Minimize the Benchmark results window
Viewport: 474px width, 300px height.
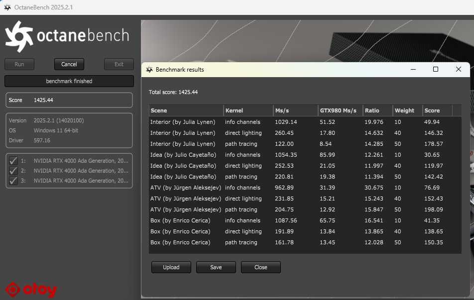[413, 70]
